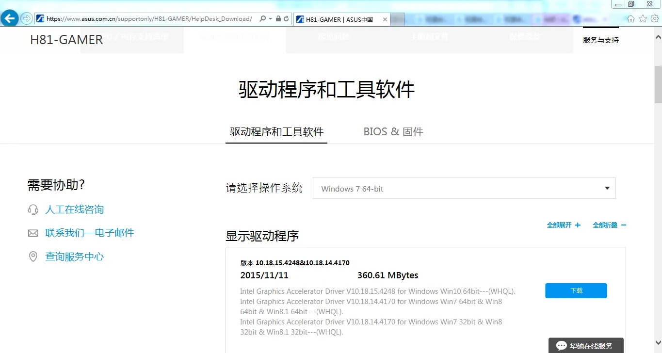The width and height of the screenshot is (662, 353).
Task: Switch to the BIOS & 固件 tab
Action: 393,132
